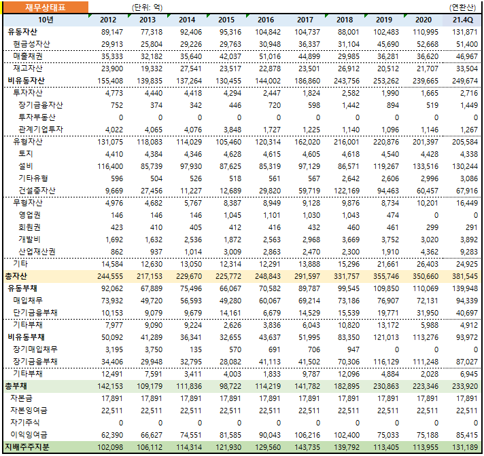
Task: Click the 2017 이익잉여금 value 106,216
Action: [307, 435]
